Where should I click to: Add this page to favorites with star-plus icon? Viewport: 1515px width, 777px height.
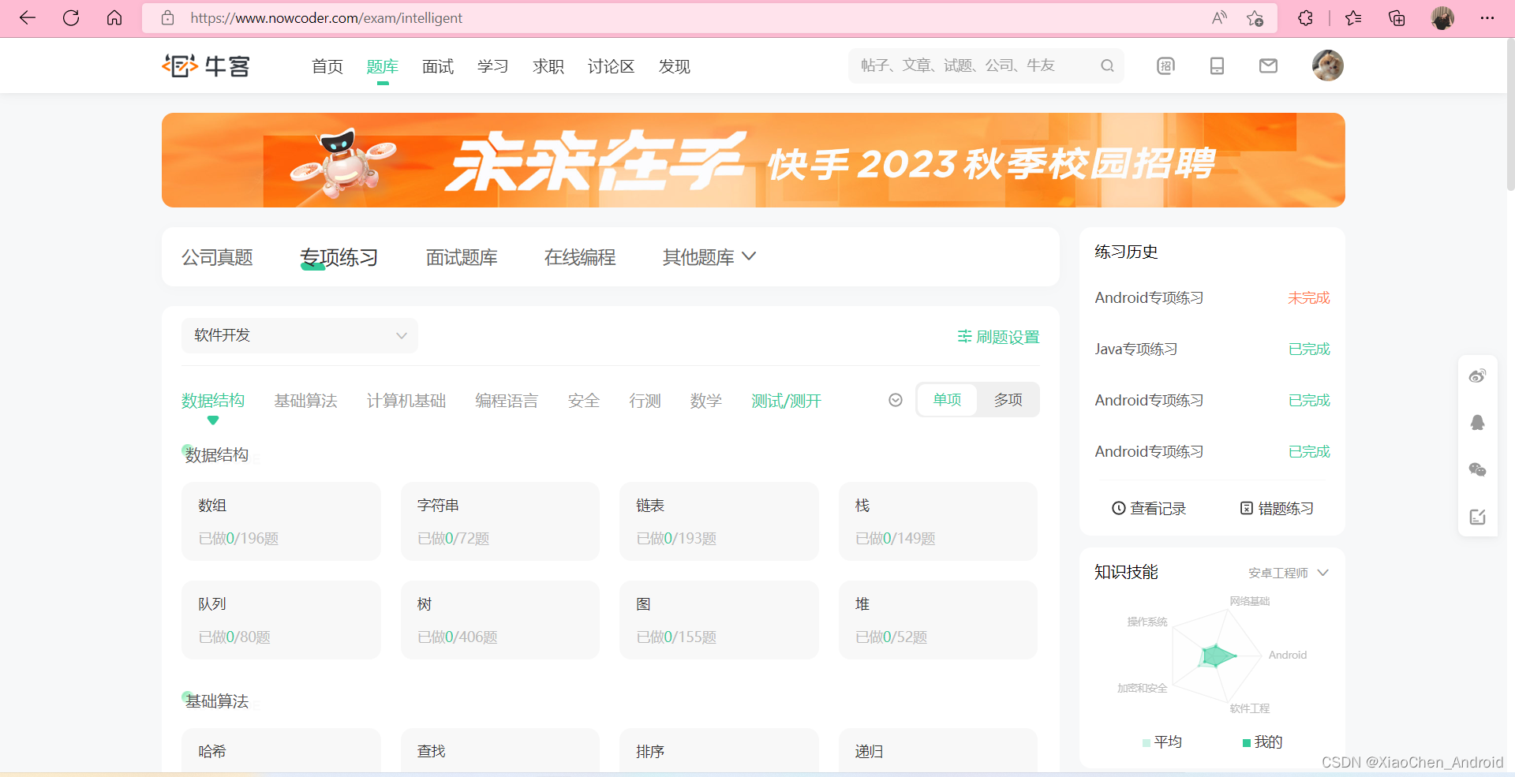[1255, 18]
